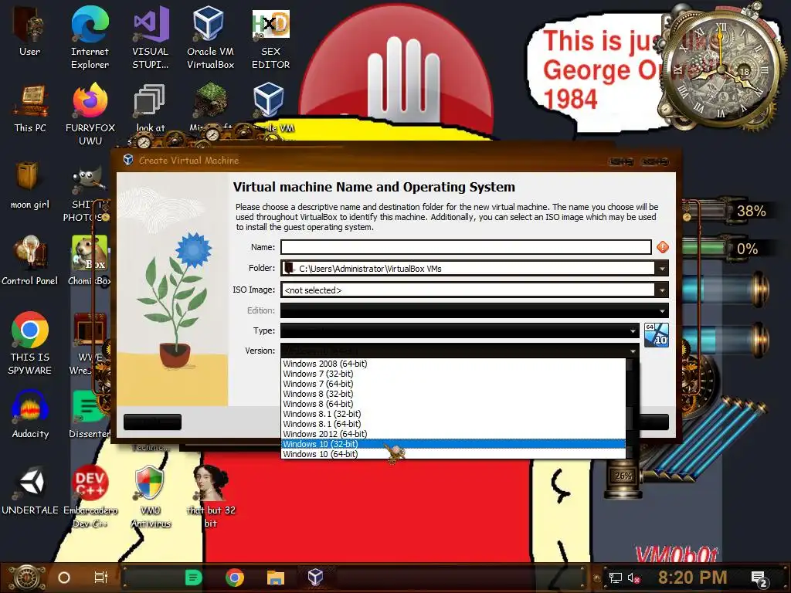Open the User desktop icon
Screen dimensions: 791x593
pyautogui.click(x=29, y=31)
